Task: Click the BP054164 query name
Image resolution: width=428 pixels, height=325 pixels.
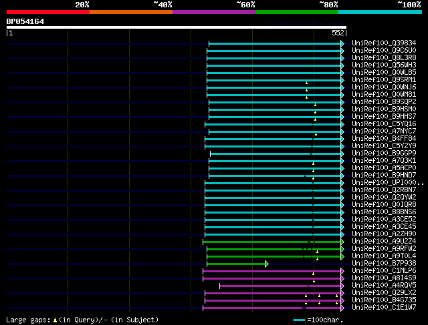Action: click(x=25, y=21)
